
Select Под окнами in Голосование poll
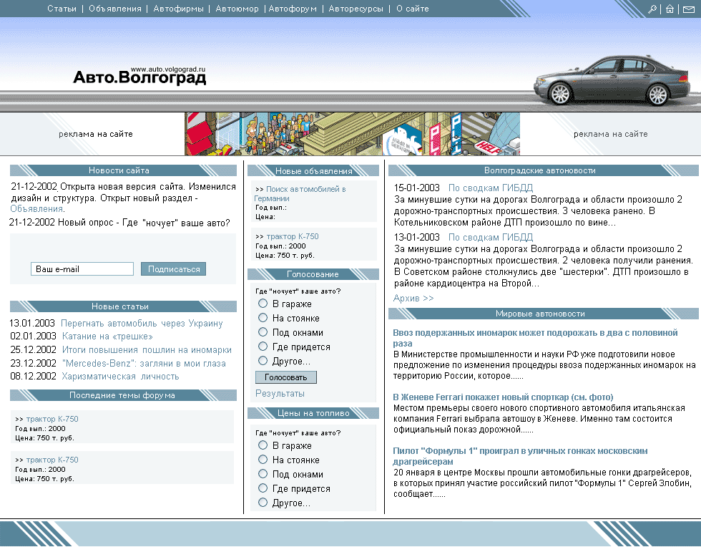[263, 332]
